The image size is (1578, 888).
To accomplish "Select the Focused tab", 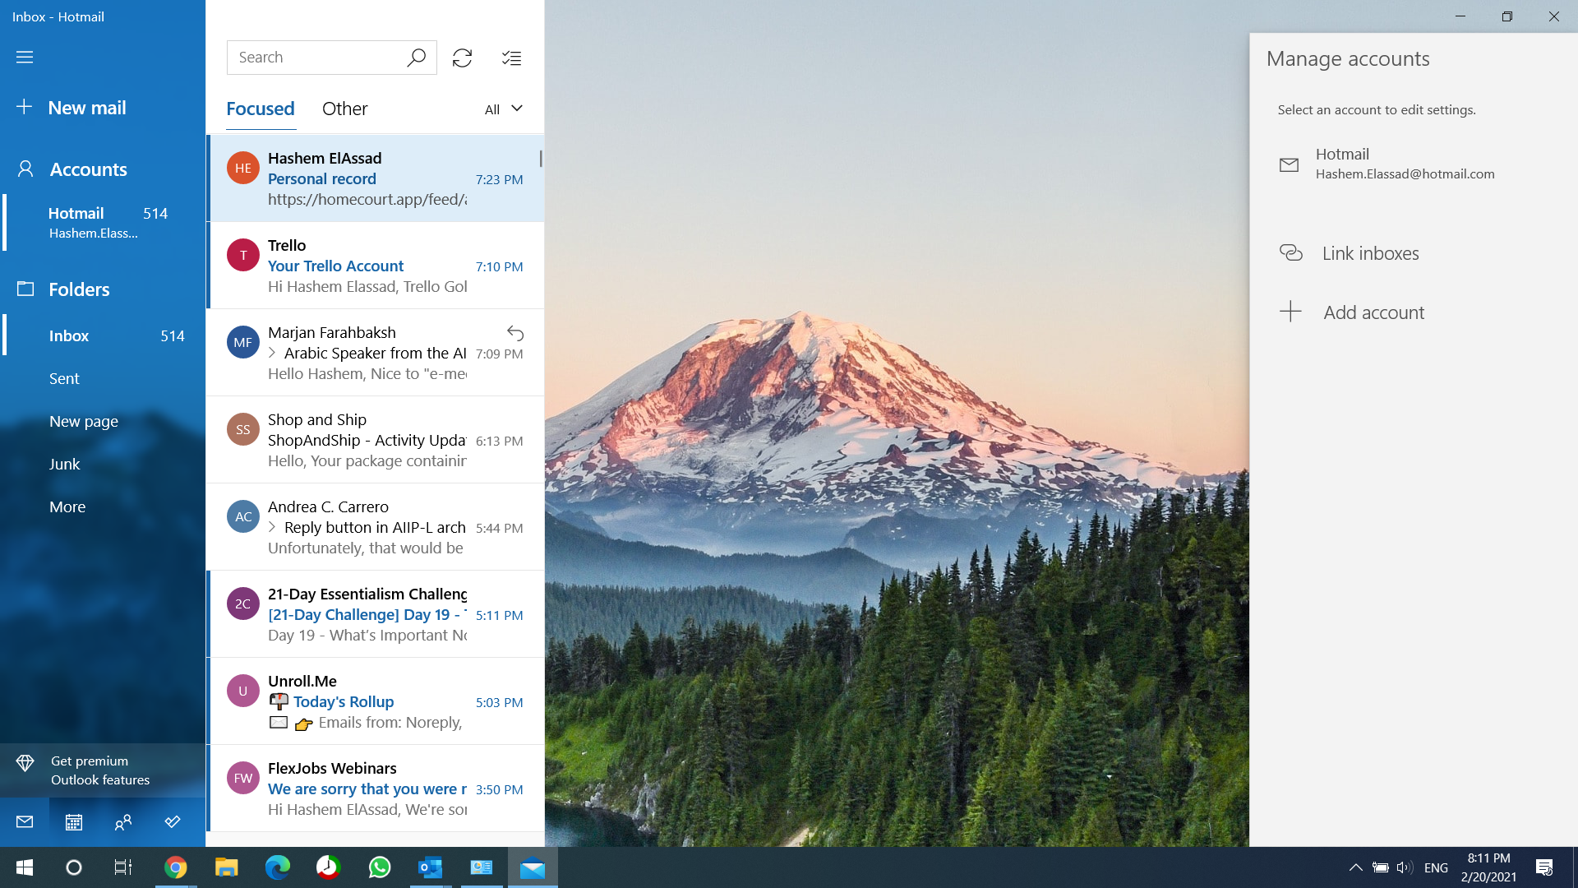I will click(x=260, y=109).
